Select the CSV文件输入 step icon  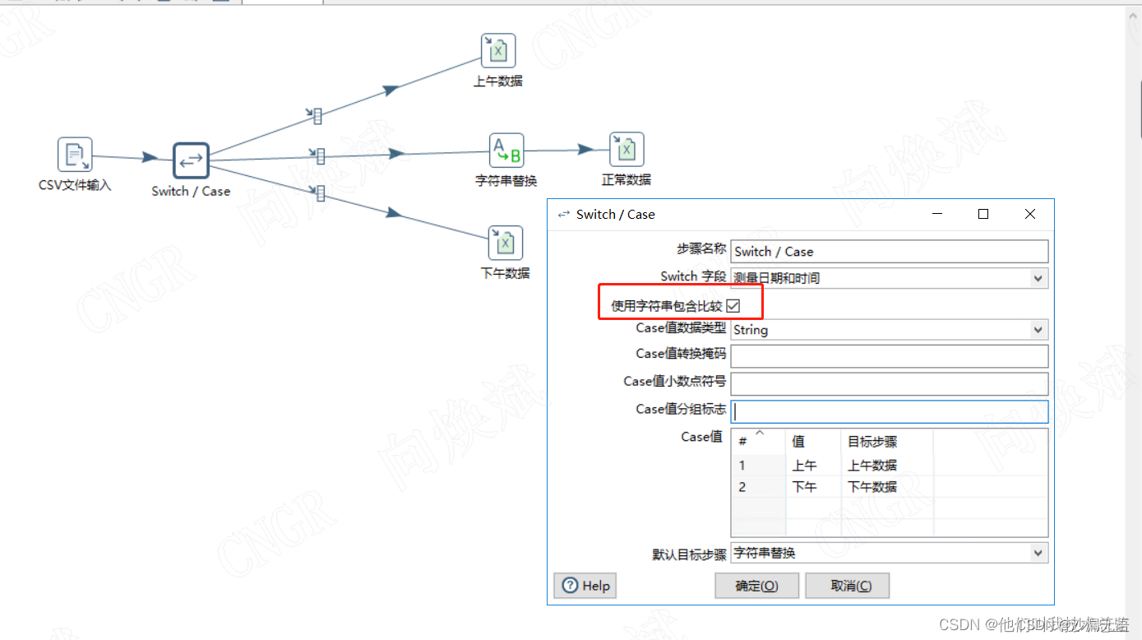[75, 154]
